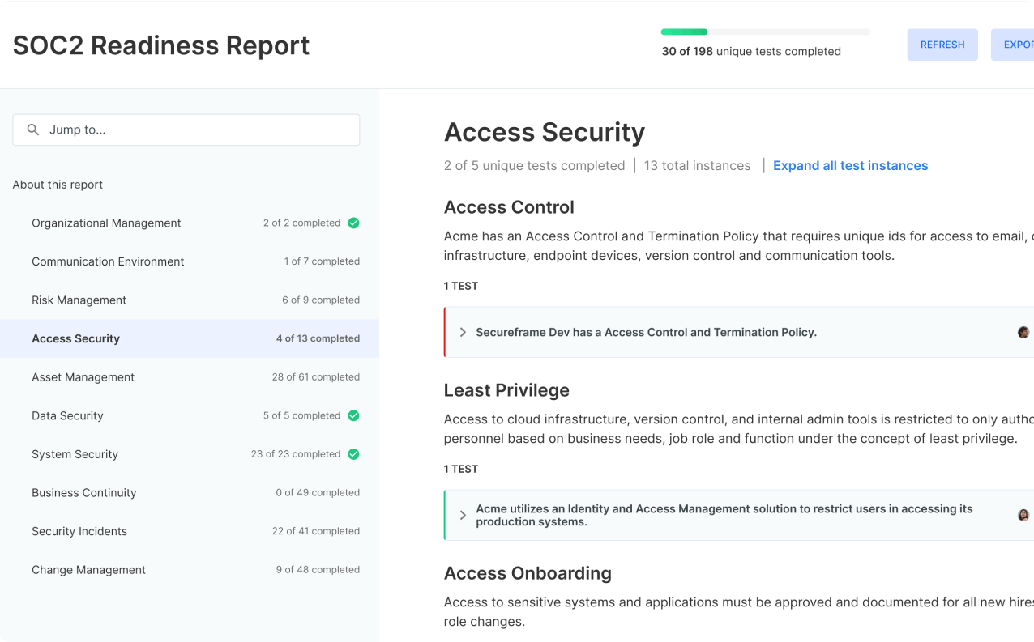Navigate to Change Management section
This screenshot has height=642, width=1034.
pos(88,570)
